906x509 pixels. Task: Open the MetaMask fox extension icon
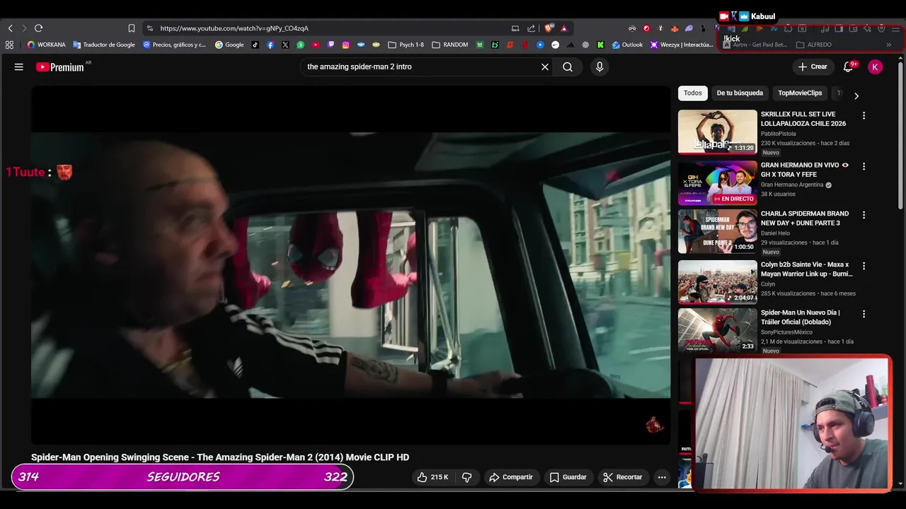coord(675,28)
